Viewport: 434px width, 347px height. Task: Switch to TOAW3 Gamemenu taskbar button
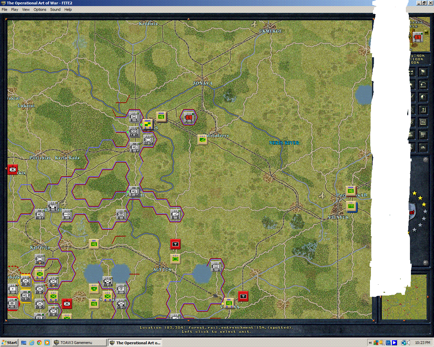pyautogui.click(x=79, y=343)
